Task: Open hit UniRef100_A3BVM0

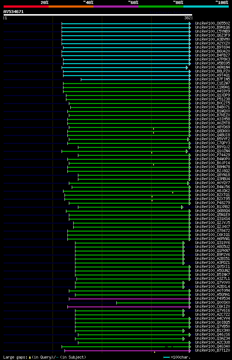Action: pos(212,39)
